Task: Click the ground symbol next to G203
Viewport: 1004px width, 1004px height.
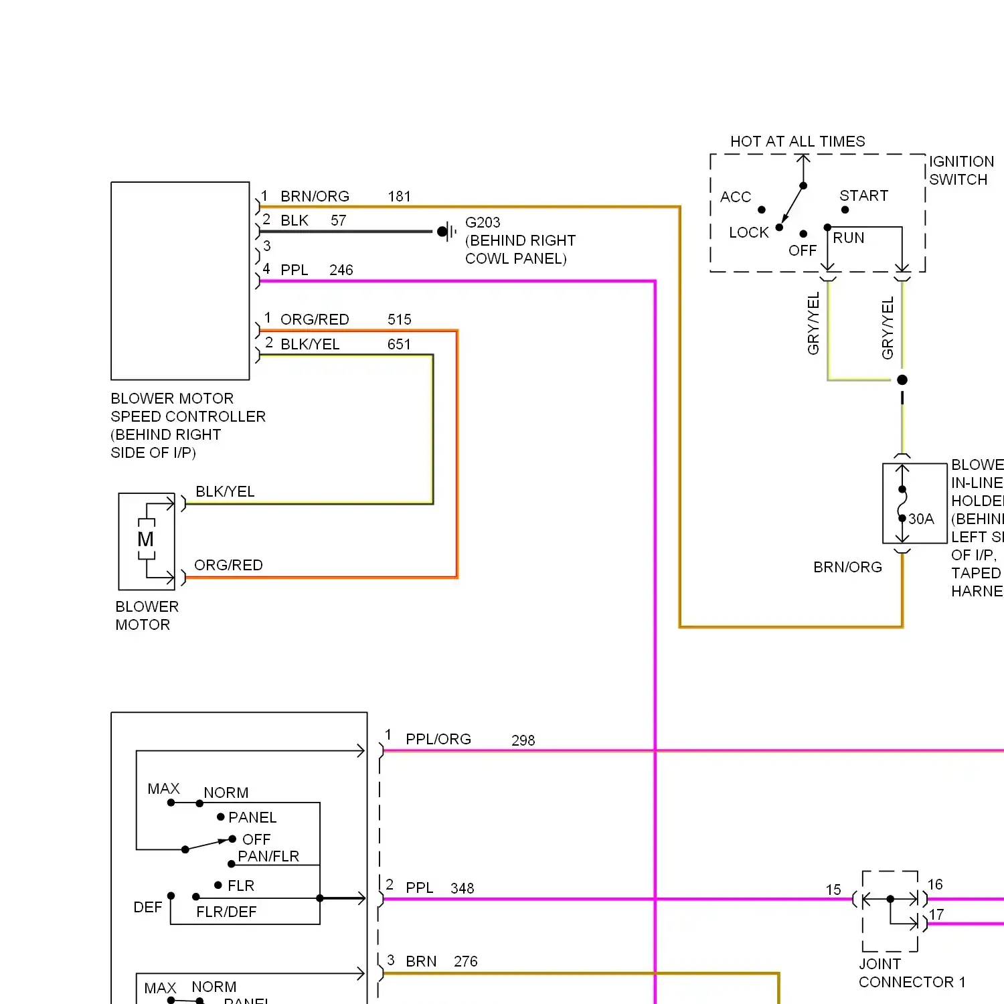Action: click(446, 232)
